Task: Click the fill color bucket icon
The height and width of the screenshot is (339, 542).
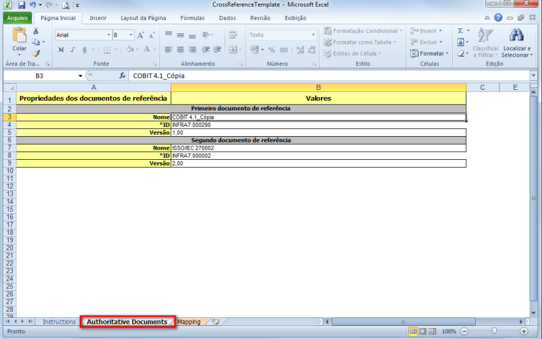Action: 130,49
